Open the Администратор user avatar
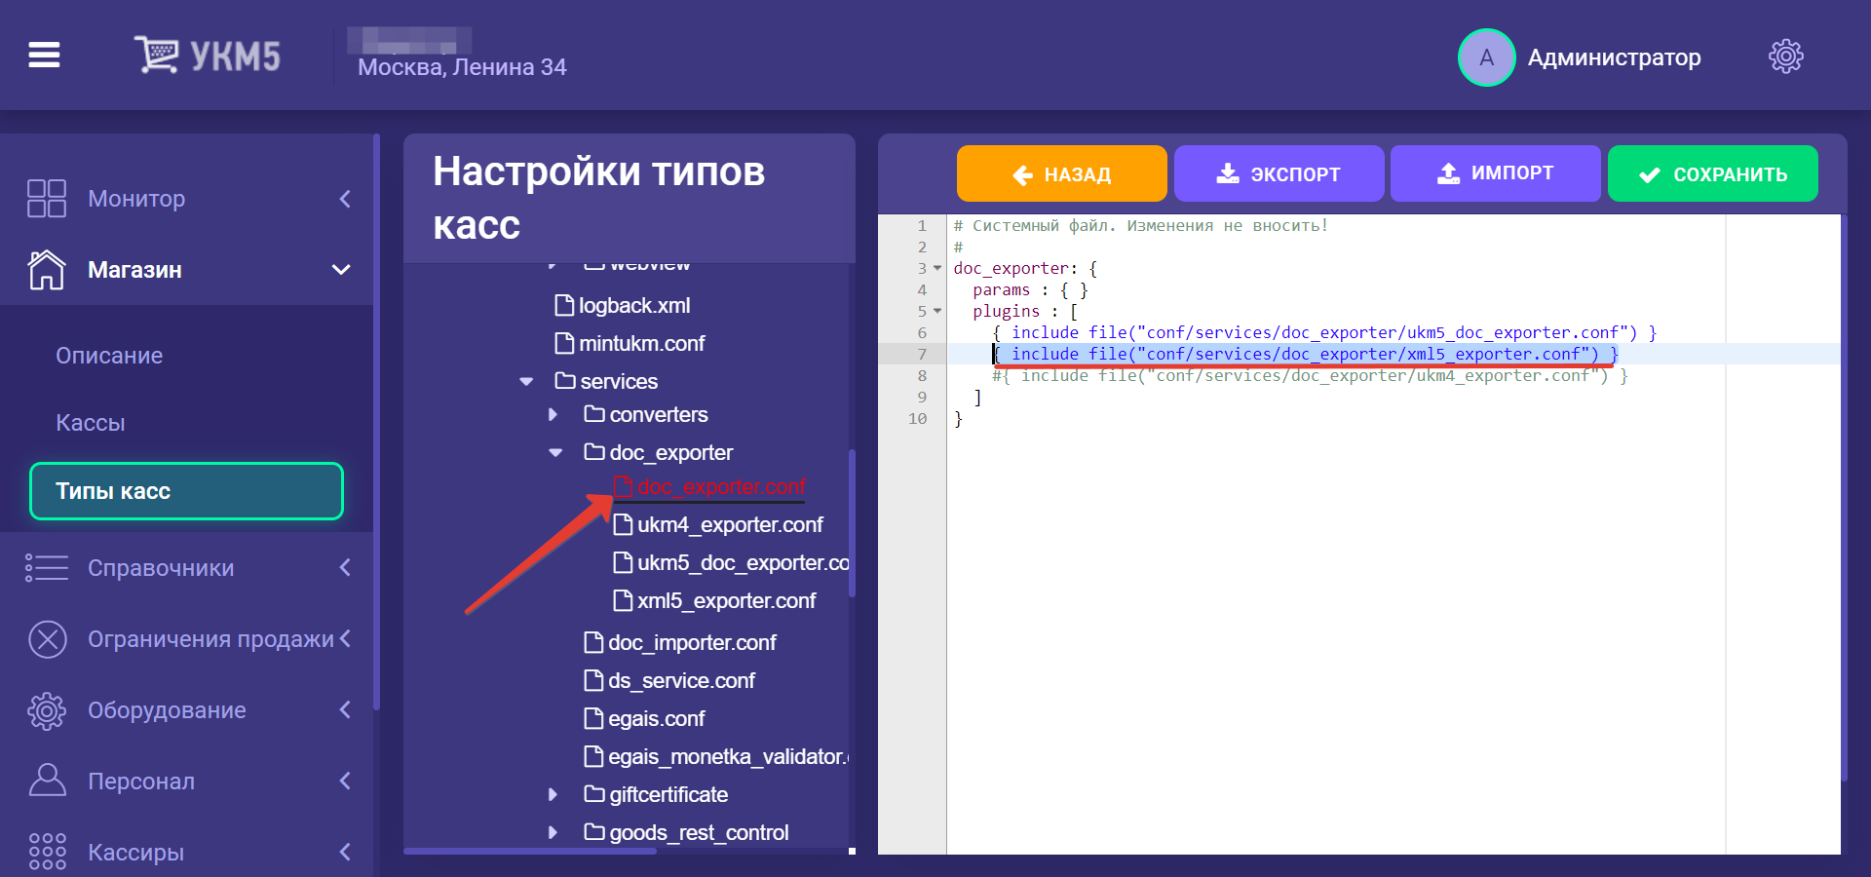 (1486, 57)
